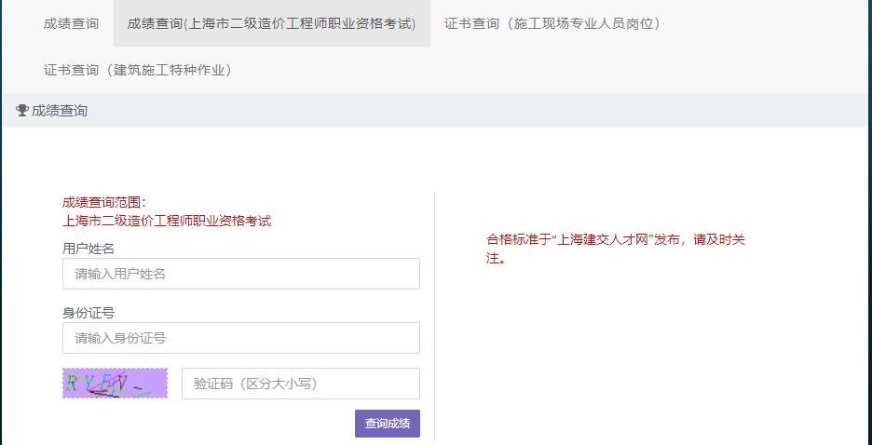Click into the 身份证号 input field

[x=240, y=338]
